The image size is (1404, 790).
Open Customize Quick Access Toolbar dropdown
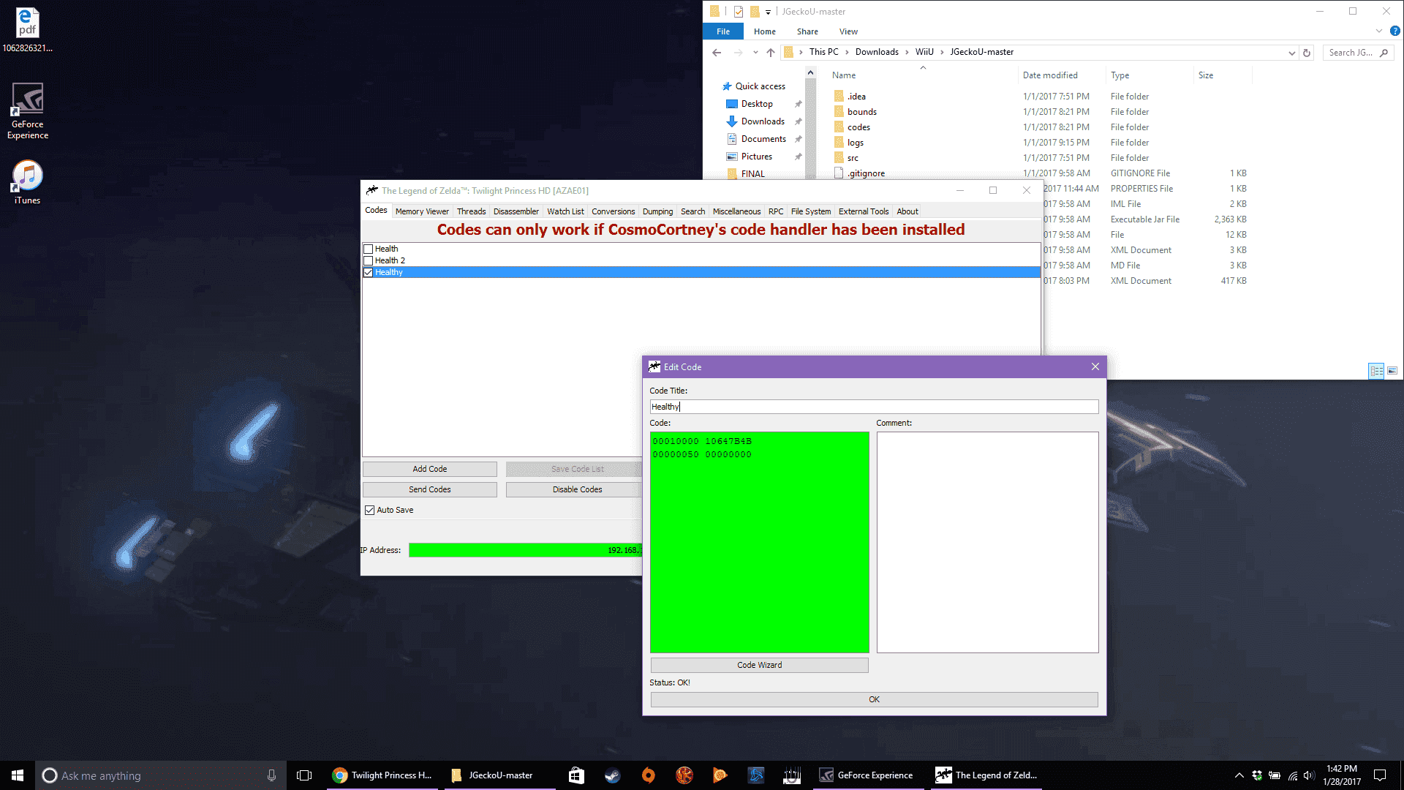point(768,12)
